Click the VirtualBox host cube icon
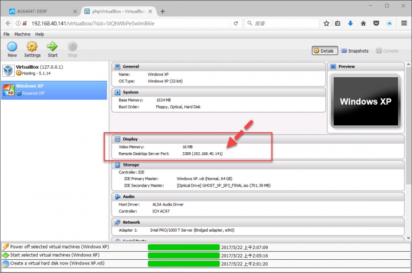The height and width of the screenshot is (273, 412). [x=8, y=70]
